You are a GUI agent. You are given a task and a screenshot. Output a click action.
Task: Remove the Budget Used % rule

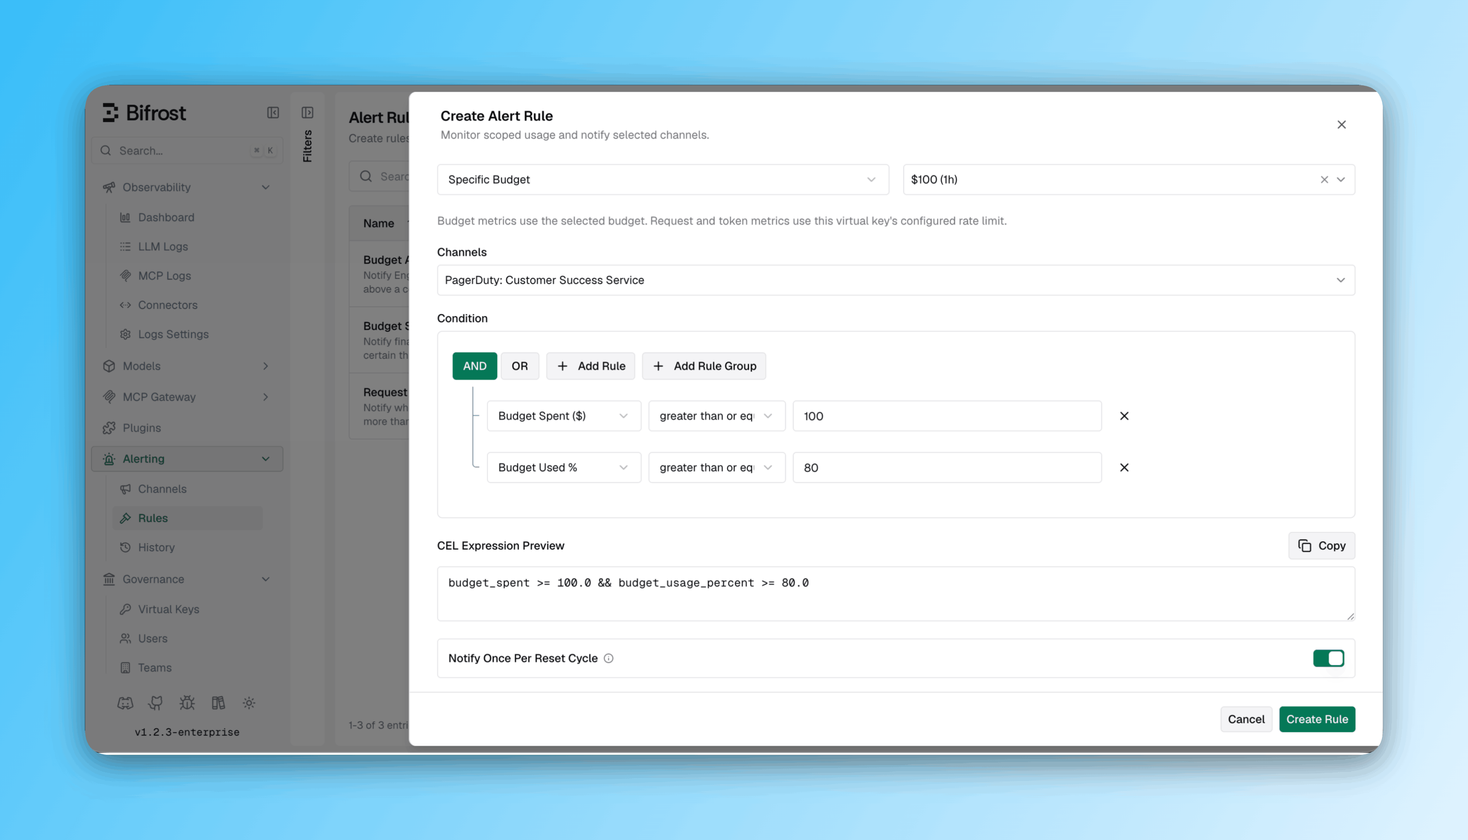1124,467
